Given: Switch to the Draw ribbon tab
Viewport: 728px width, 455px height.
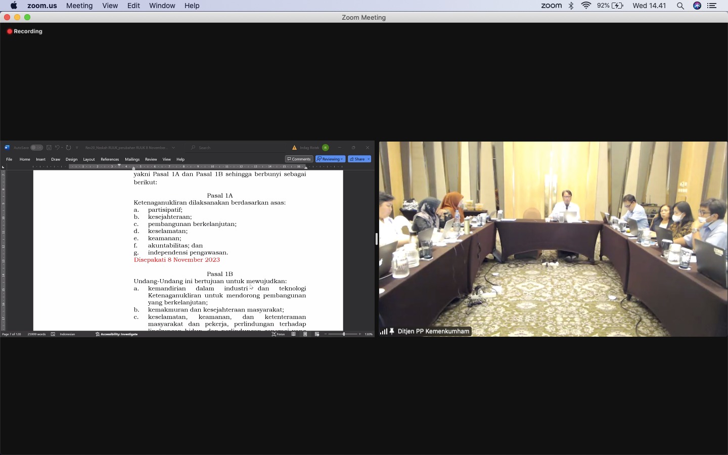Looking at the screenshot, I should 56,159.
